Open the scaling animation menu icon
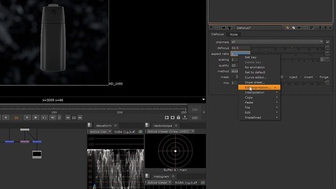This screenshot has height=189, width=336. point(328,59)
